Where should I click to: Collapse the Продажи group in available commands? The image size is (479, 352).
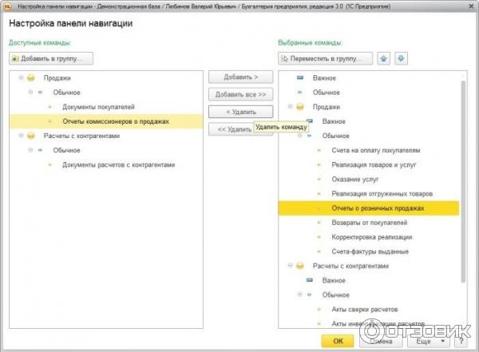(18, 78)
